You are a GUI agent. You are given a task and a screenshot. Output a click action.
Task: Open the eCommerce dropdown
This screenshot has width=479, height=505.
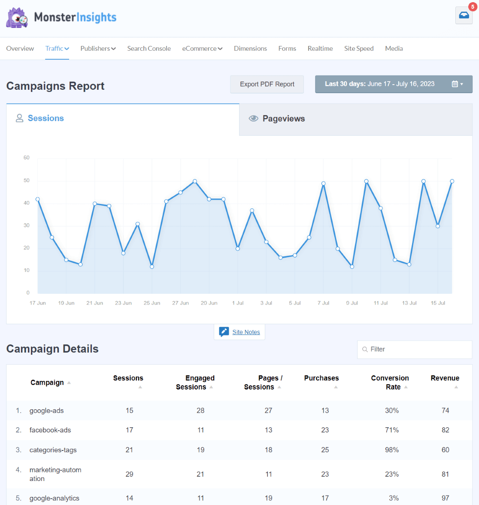coord(202,49)
